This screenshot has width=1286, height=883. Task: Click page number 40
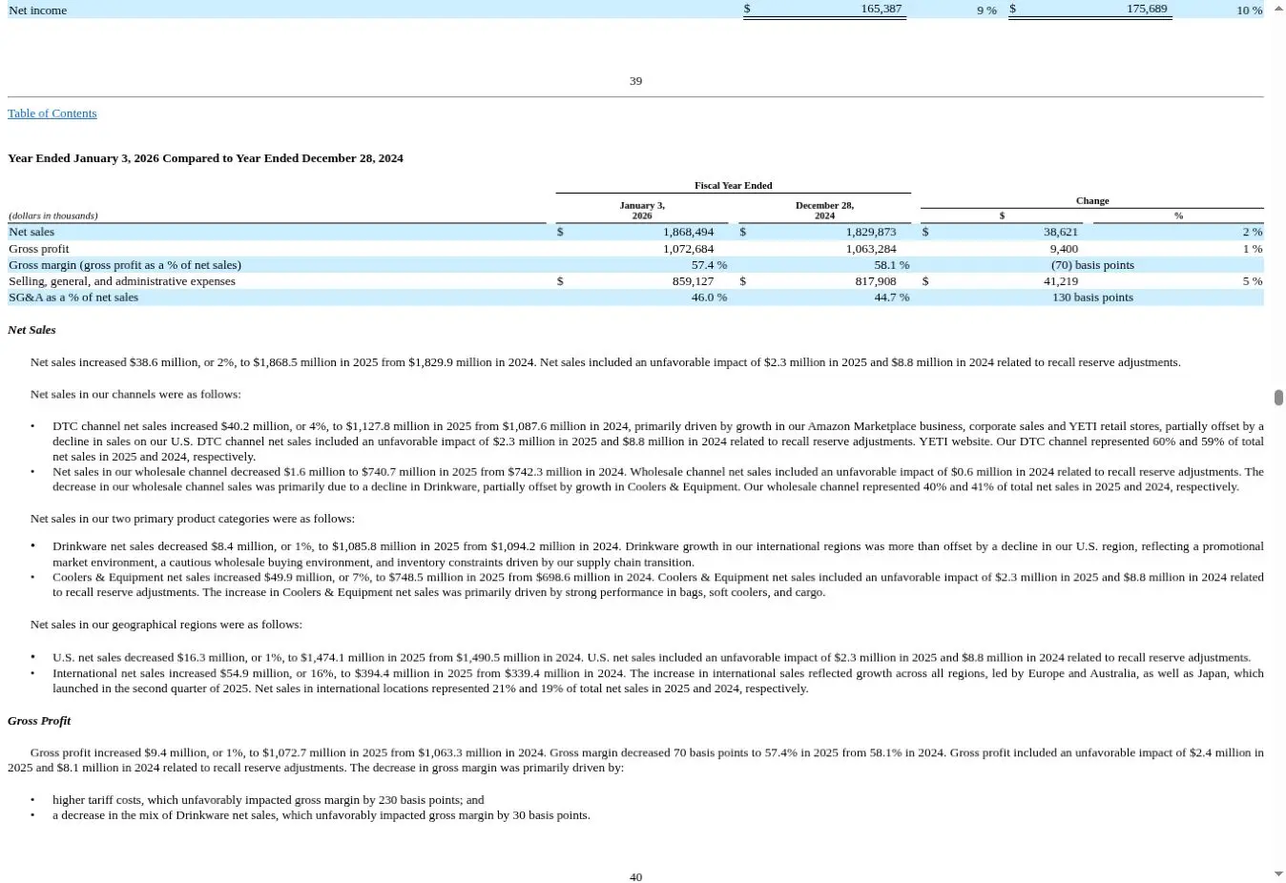click(x=635, y=877)
